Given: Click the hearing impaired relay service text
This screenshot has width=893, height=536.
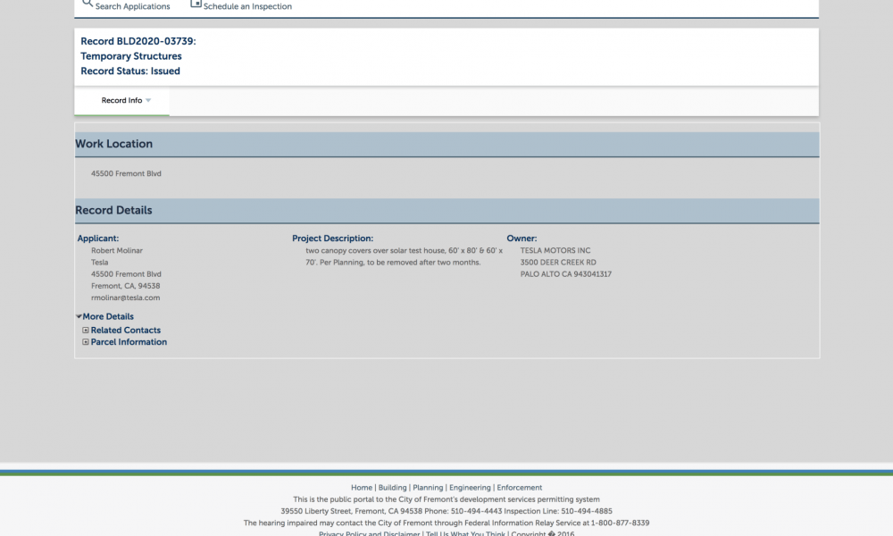Looking at the screenshot, I should [x=446, y=523].
